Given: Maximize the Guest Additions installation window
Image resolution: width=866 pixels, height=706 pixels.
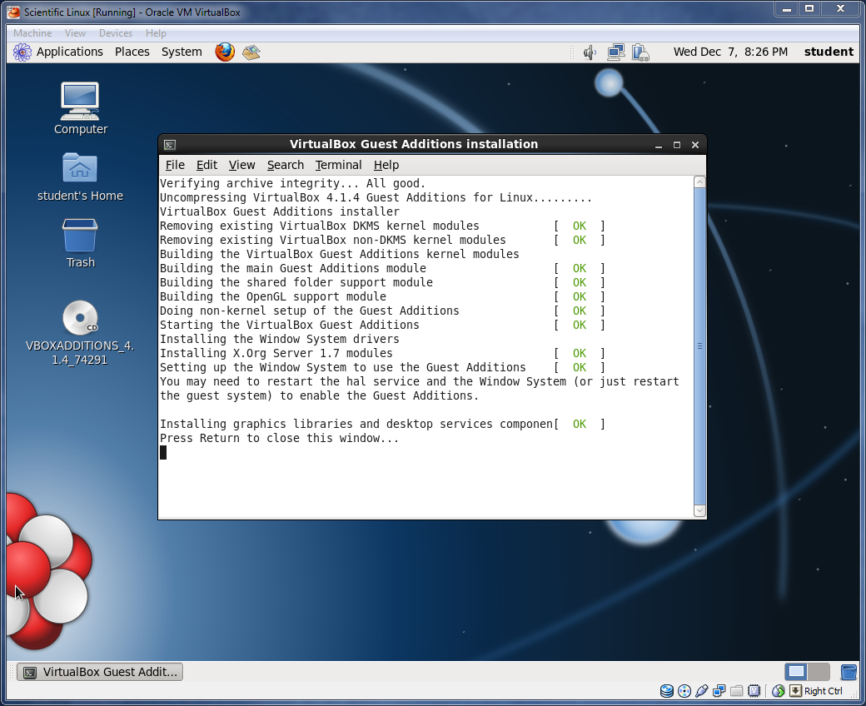Looking at the screenshot, I should click(x=676, y=145).
